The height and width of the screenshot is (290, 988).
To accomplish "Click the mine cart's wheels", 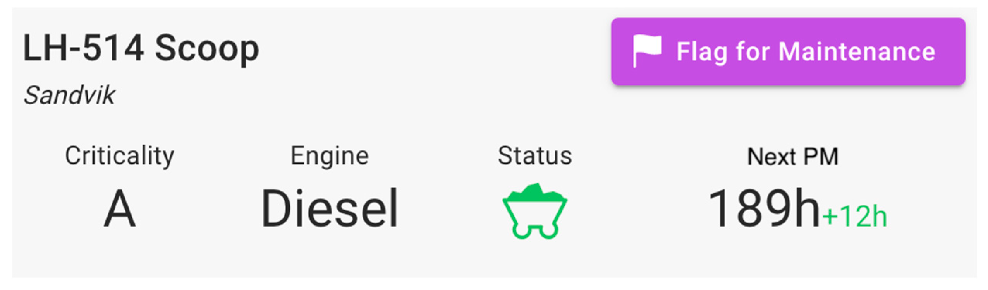I will (x=534, y=231).
